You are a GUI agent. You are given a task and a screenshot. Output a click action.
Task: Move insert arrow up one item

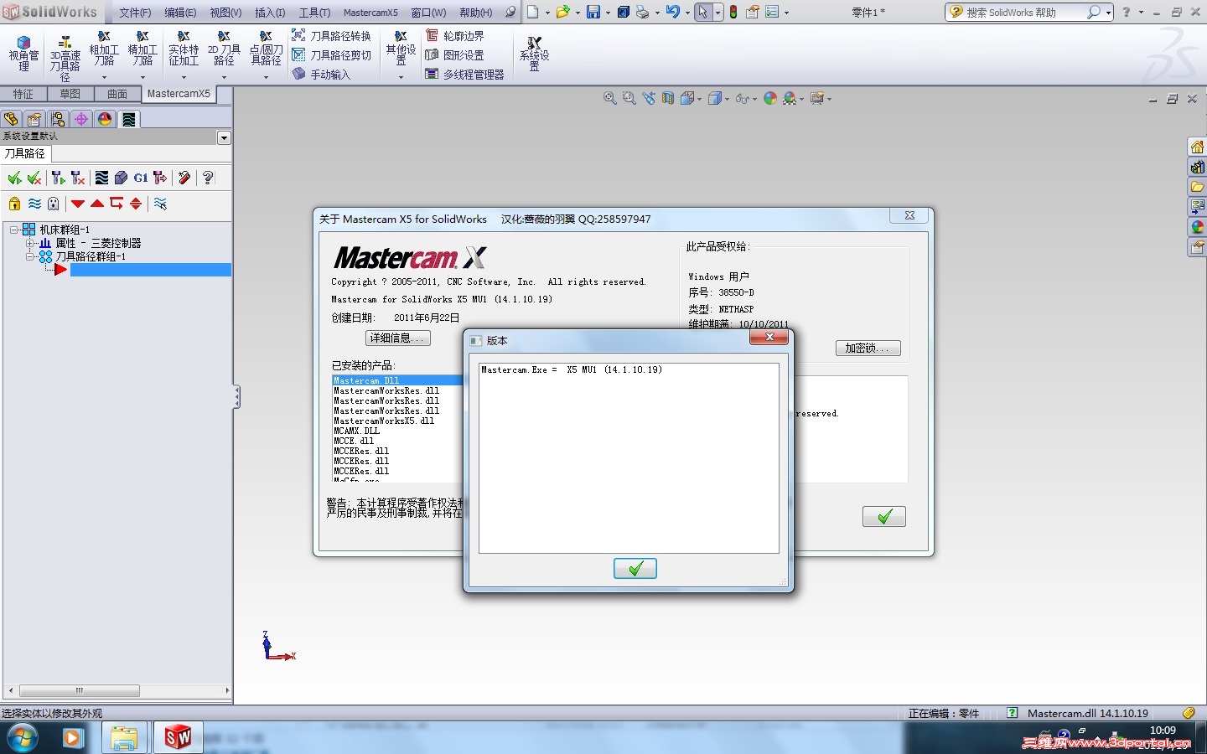tap(97, 204)
